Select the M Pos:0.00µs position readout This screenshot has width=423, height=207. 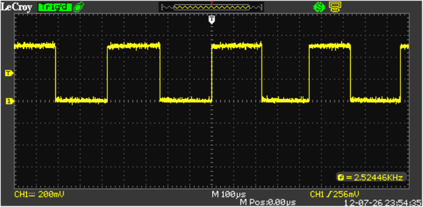coord(267,202)
